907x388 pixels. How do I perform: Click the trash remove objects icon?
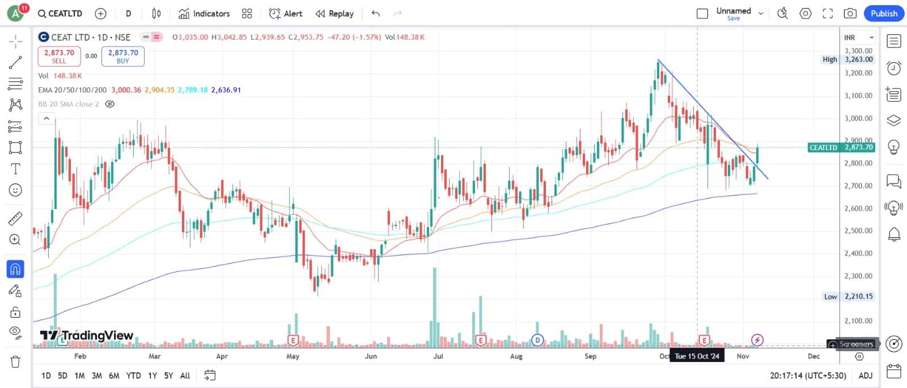tap(15, 361)
